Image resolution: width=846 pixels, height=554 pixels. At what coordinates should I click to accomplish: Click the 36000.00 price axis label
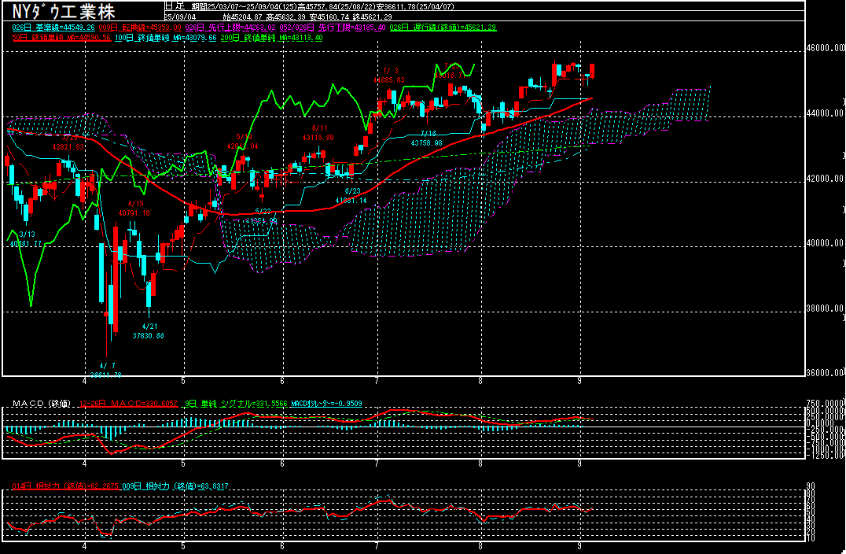[825, 372]
